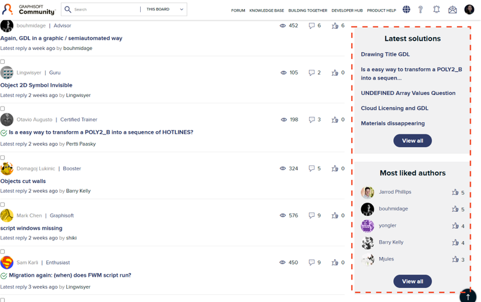
Task: Tick the checkbox above Lingwisyer's post
Action: click(x=2, y=62)
